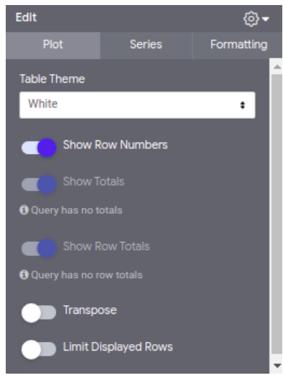Enable the Transpose switch

point(39,312)
